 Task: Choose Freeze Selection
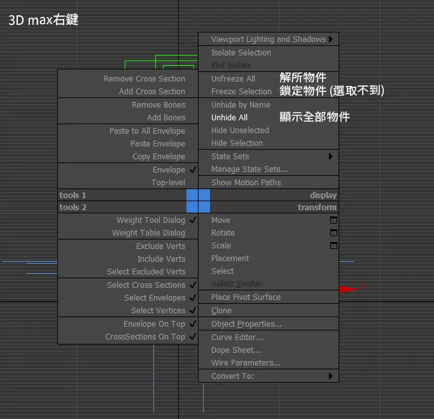pos(269,92)
